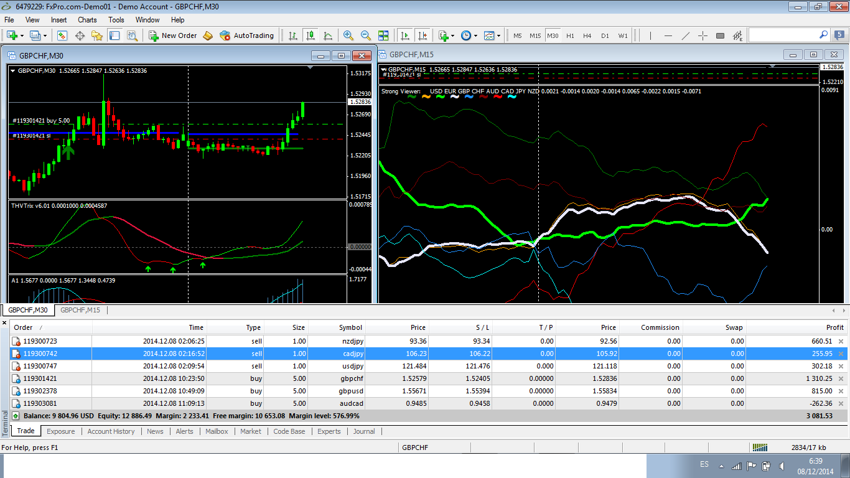Select the GBPCHF,M15 chart tab

point(82,309)
